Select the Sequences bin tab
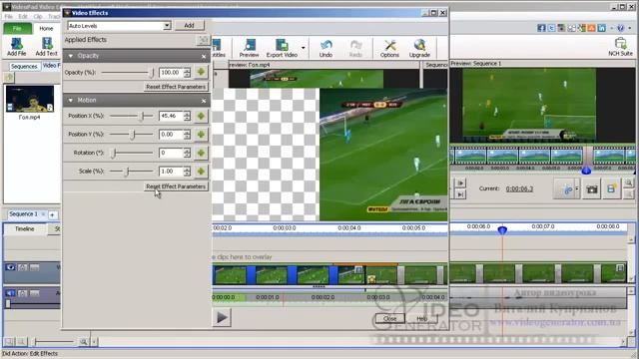 pos(24,67)
